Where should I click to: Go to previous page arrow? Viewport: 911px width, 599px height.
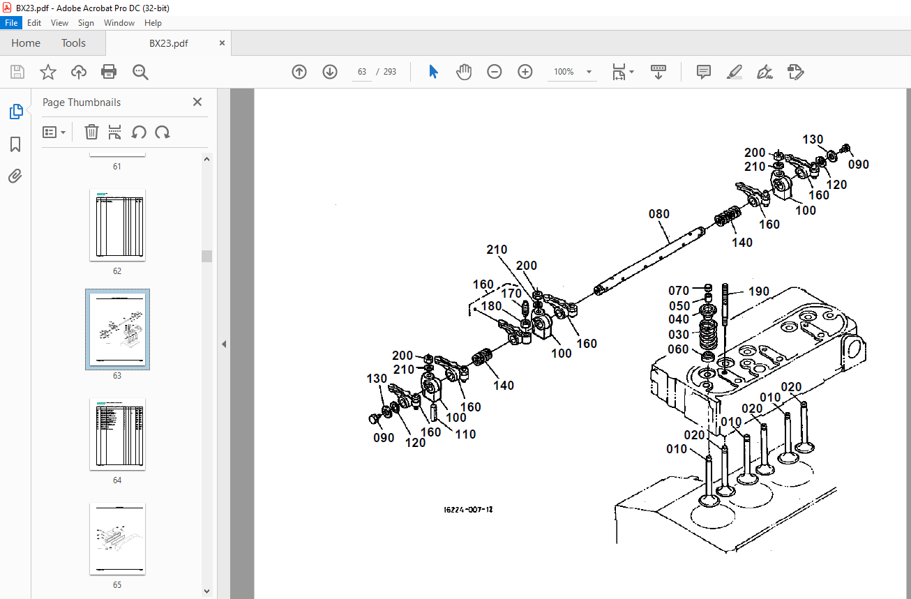click(x=299, y=72)
